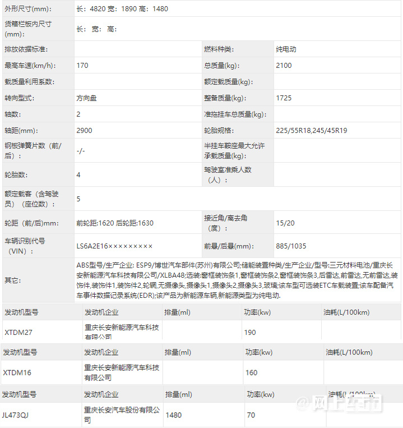Viewport: 403px width, 428px height.
Task: Select motor model XTDM27
Action: (x=18, y=333)
